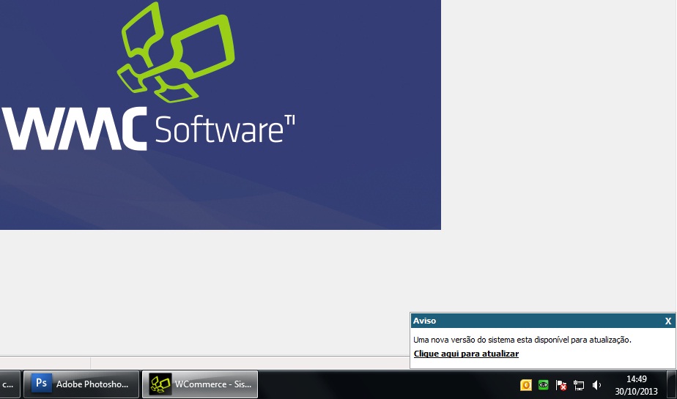Click the 30/10/2013 date in tray

coord(636,391)
